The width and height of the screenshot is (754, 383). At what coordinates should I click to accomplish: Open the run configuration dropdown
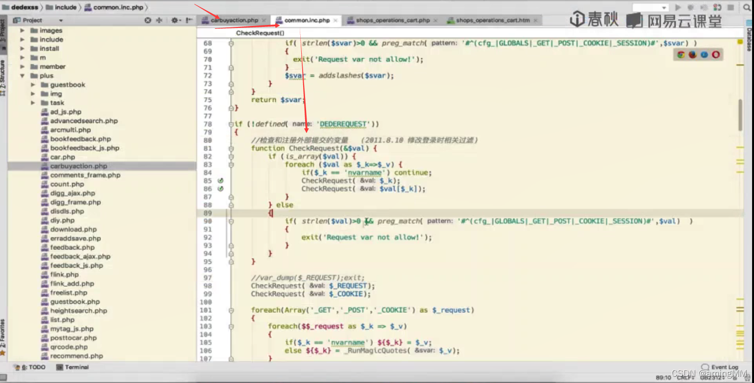click(x=650, y=7)
